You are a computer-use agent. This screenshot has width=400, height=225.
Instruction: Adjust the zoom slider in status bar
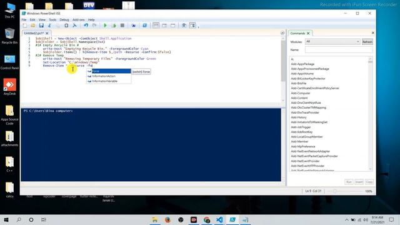pyautogui.click(x=335, y=191)
